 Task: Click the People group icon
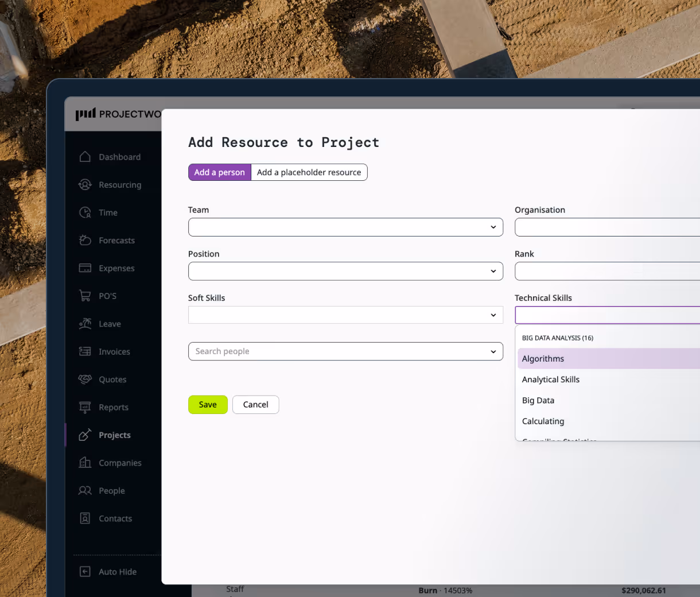pos(85,491)
